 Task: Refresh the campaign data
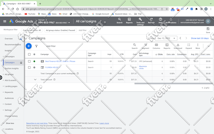point(151,21)
